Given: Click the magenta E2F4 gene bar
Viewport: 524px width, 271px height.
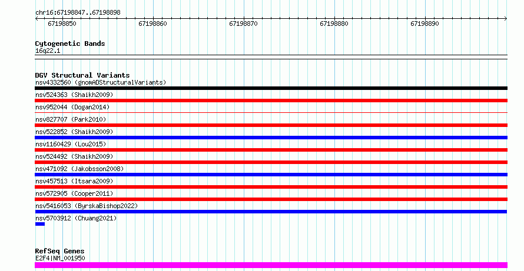Looking at the screenshot, I should (271, 265).
